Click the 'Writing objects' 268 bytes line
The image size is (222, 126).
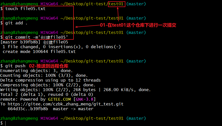coord(75,90)
